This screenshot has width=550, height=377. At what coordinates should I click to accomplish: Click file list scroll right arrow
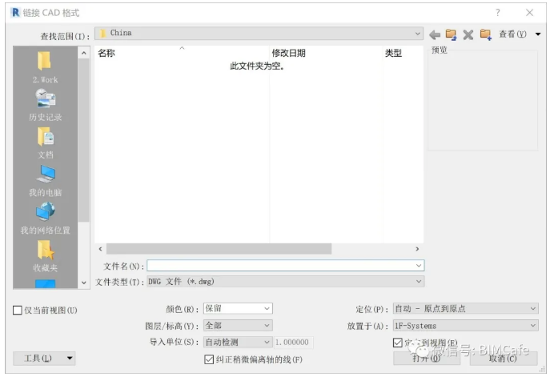(x=417, y=249)
